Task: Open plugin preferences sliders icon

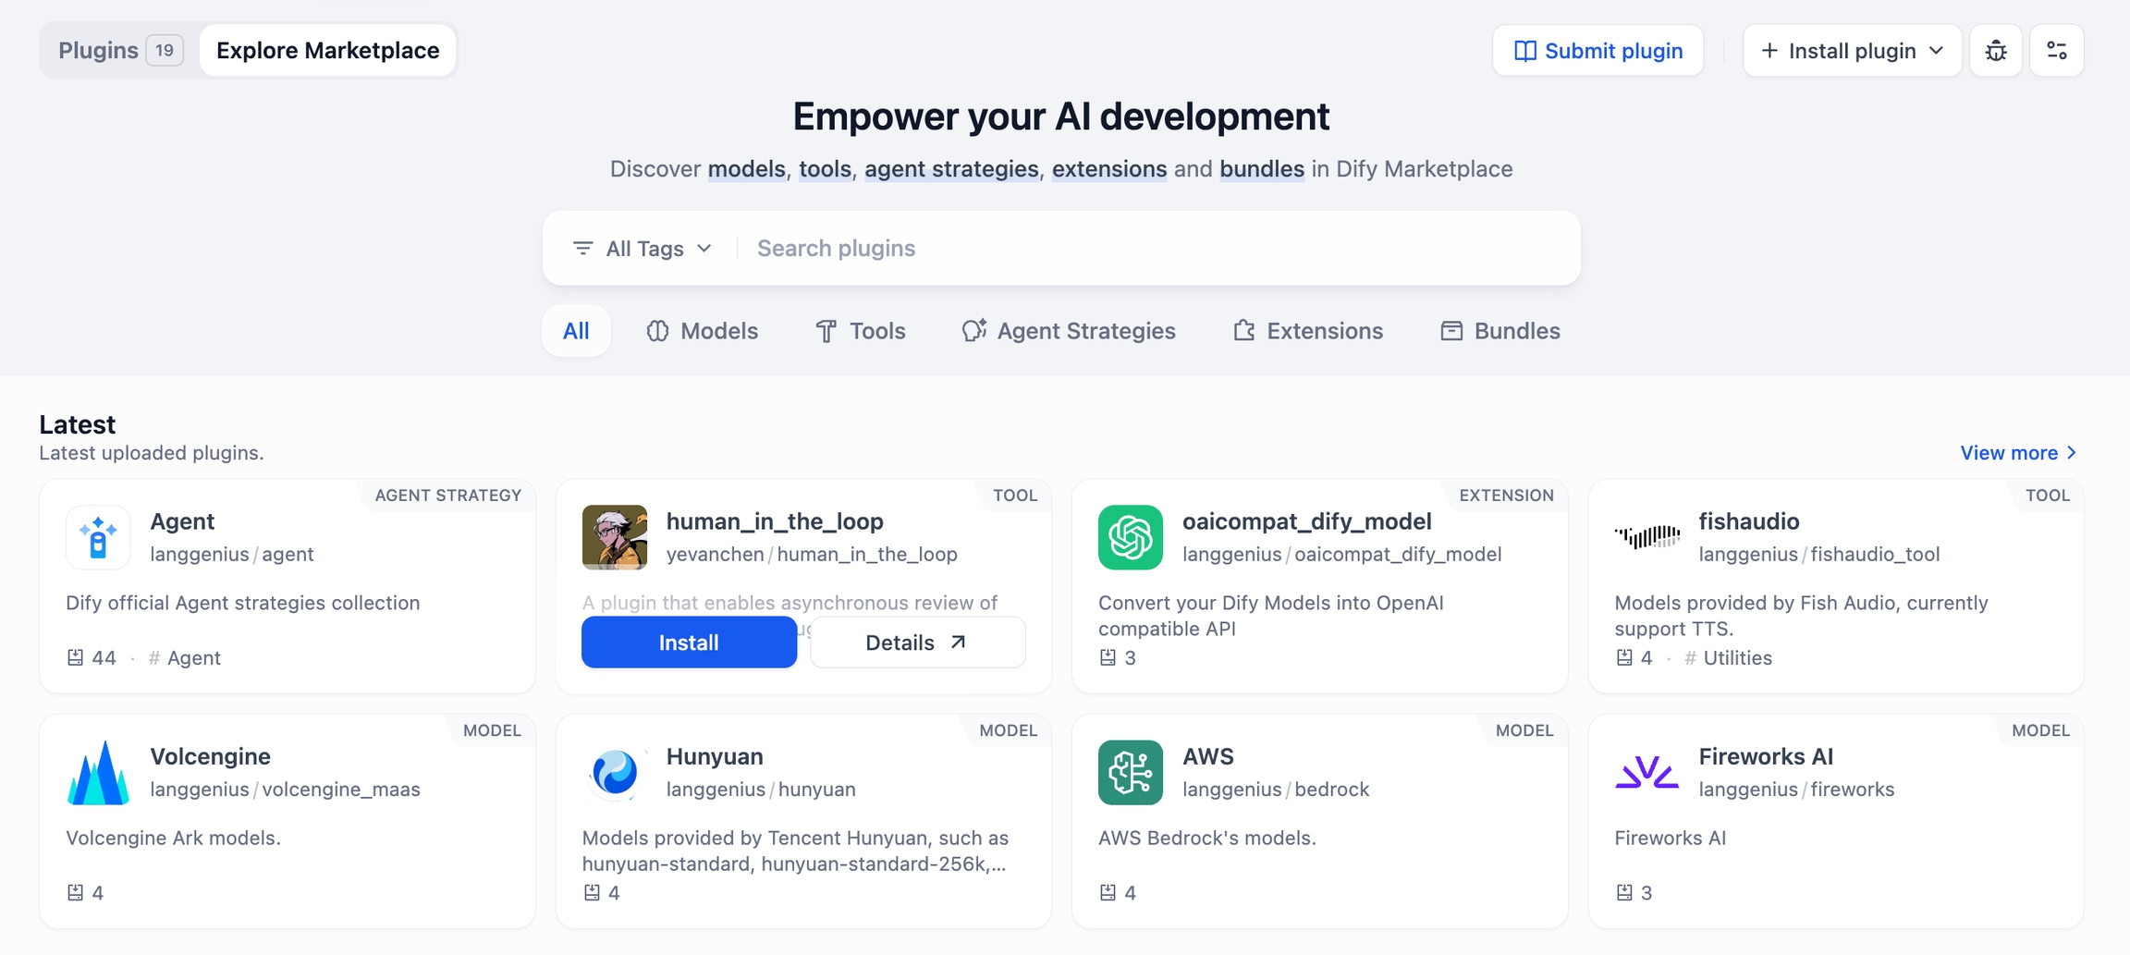Action: 2056,51
